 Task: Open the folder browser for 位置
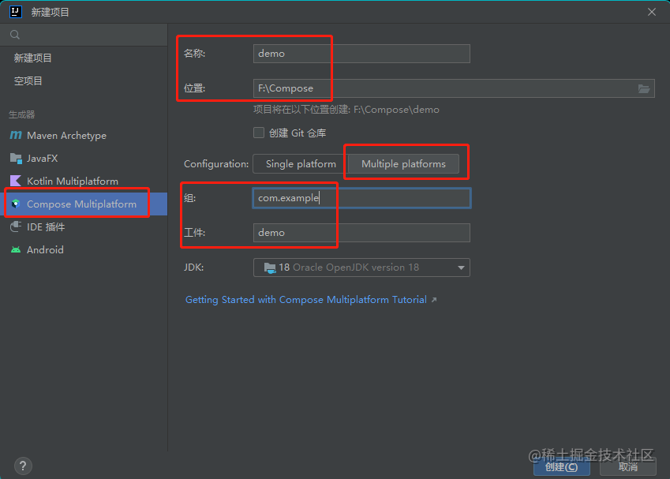[644, 88]
